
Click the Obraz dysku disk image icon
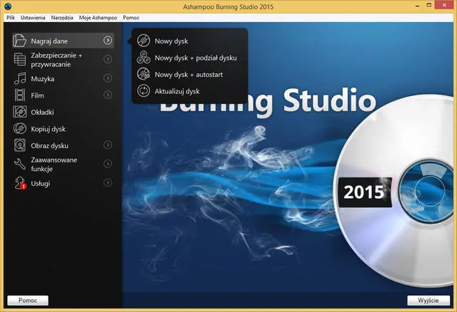[x=20, y=145]
